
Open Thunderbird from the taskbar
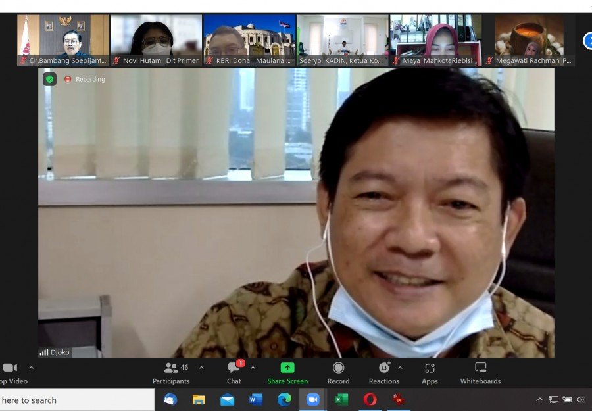click(170, 399)
